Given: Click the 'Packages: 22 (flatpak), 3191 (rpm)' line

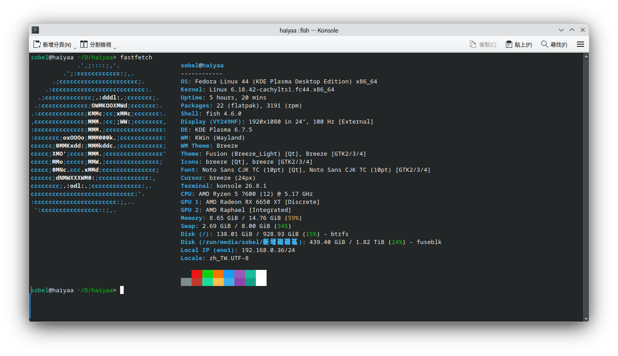Looking at the screenshot, I should 242,106.
